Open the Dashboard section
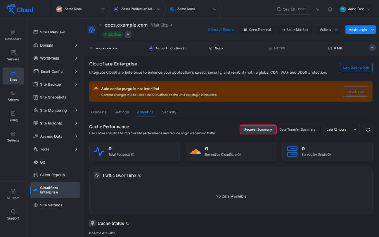This screenshot has height=237, width=379. [13, 35]
